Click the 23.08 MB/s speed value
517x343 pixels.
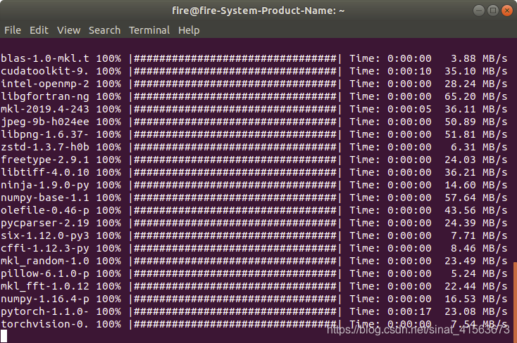475,311
